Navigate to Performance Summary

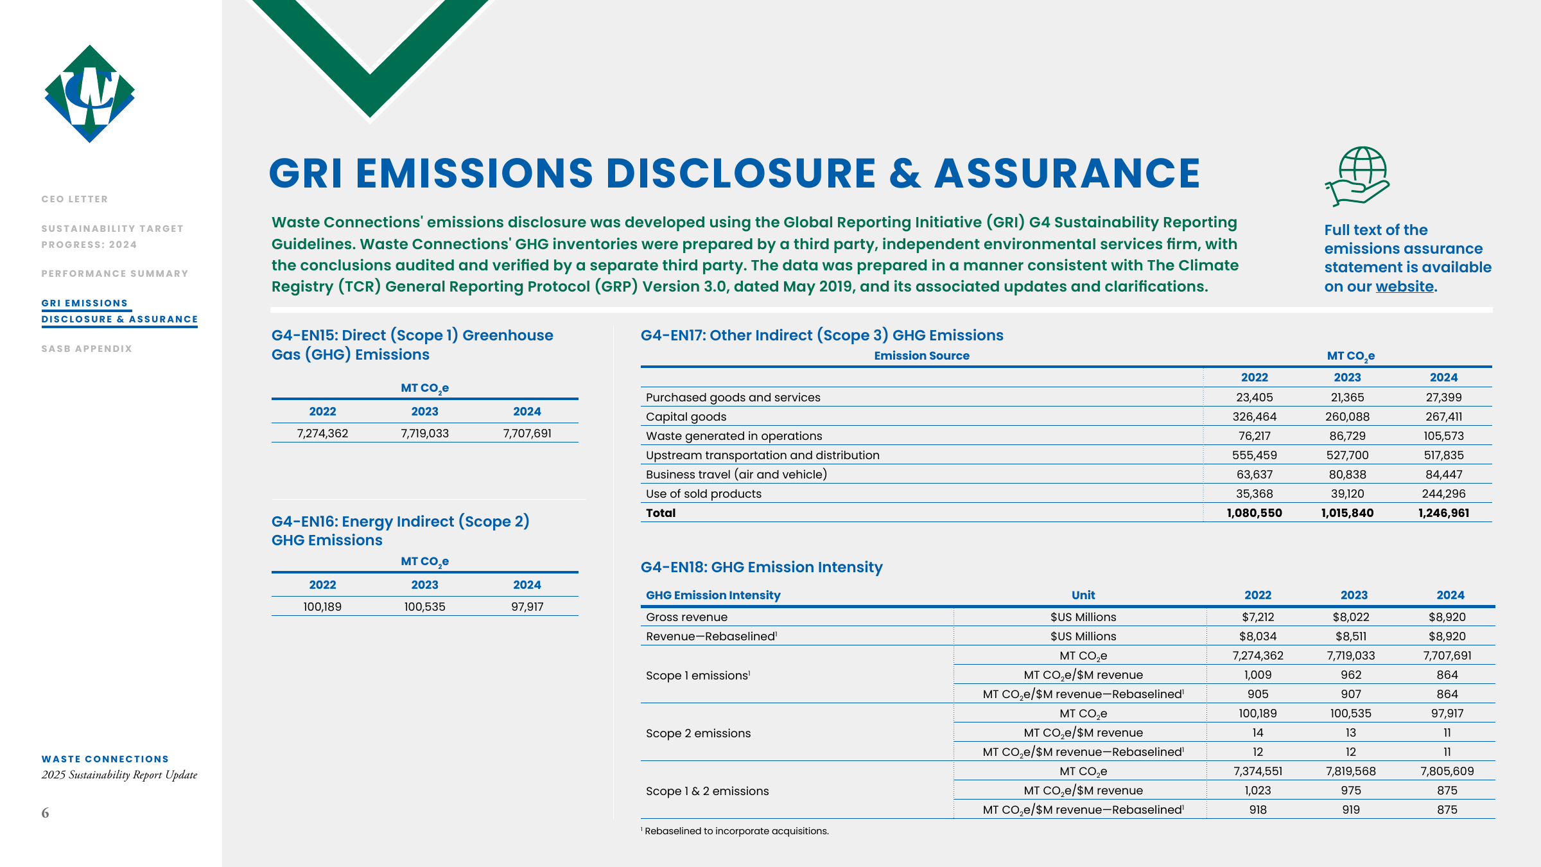115,274
